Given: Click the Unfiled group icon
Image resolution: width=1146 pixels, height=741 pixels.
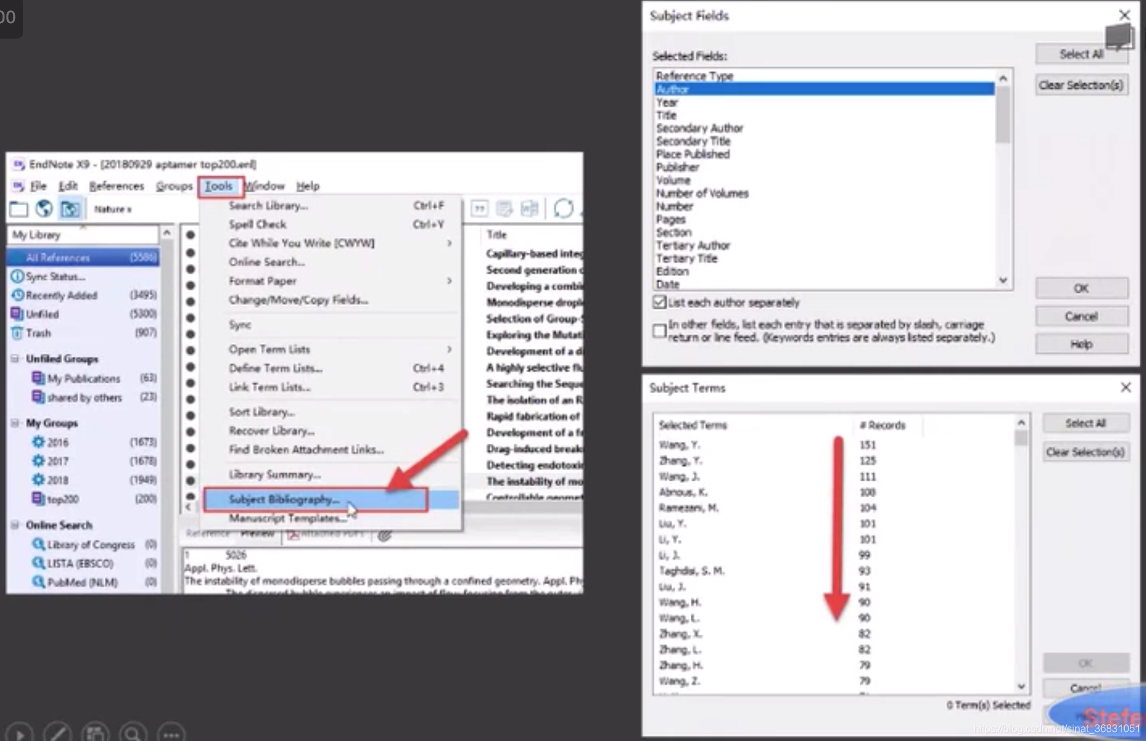Looking at the screenshot, I should click(17, 314).
